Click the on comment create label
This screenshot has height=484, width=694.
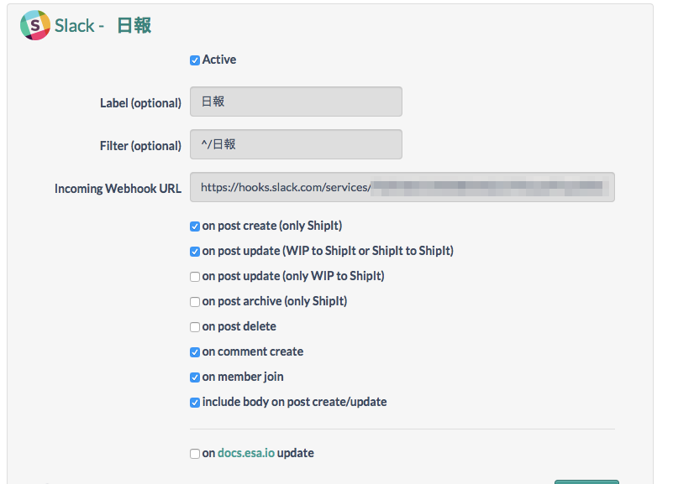coord(253,351)
